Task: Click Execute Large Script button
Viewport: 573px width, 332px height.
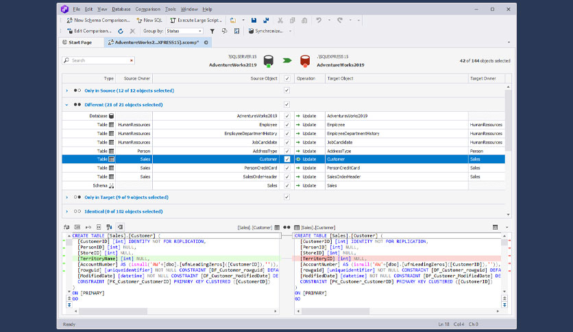Action: click(196, 20)
